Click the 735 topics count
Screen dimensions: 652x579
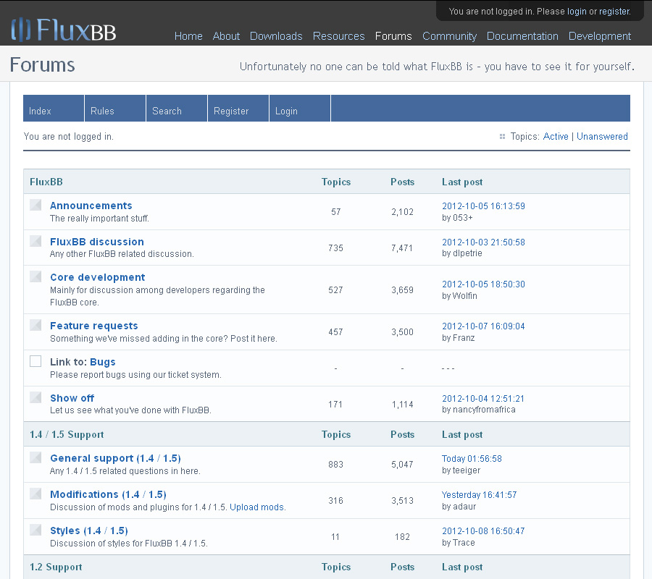pos(335,248)
